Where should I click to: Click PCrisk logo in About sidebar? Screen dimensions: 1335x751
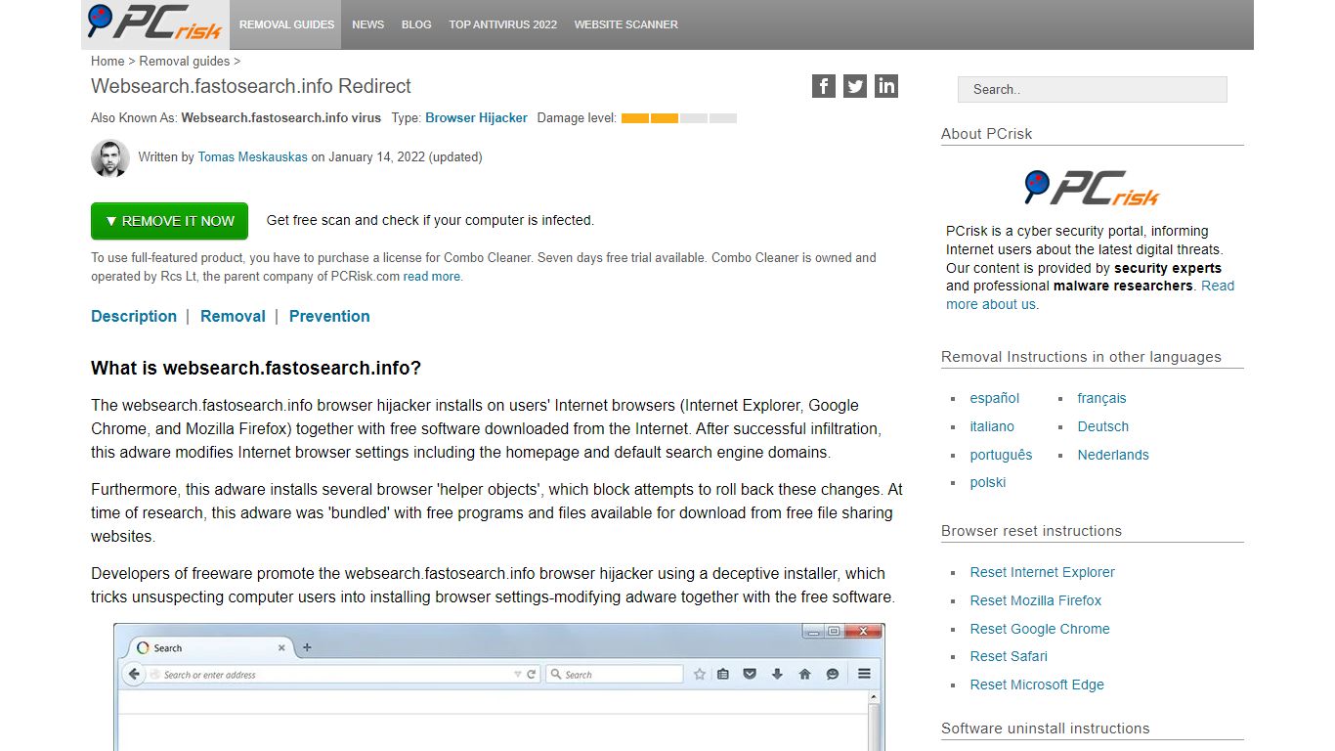point(1092,187)
